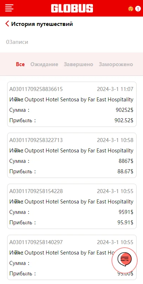This screenshot has height=284, width=143.
Task: Open the hamburger menu icon
Action: tap(9, 8)
